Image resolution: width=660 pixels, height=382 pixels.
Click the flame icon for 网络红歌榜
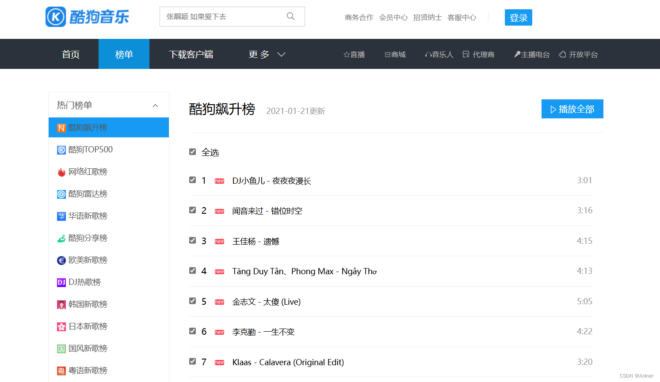[61, 172]
